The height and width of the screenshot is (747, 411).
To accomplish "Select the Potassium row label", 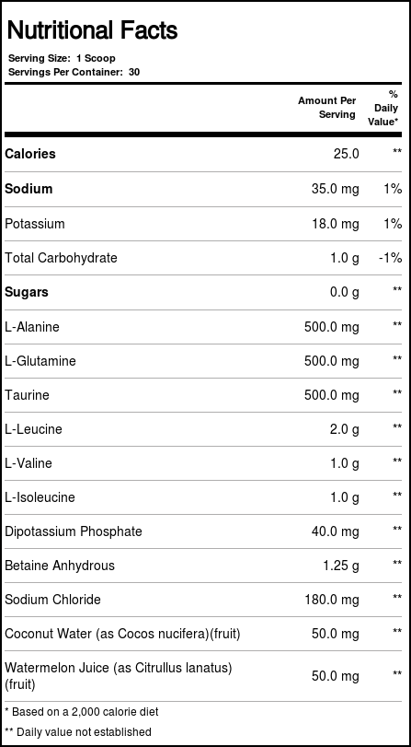I will 35,224.
